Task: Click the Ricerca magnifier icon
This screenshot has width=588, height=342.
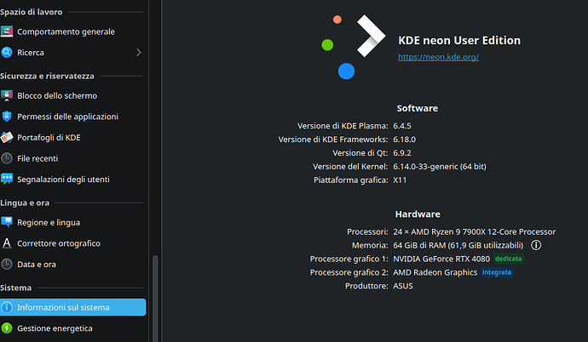Action: [x=7, y=53]
